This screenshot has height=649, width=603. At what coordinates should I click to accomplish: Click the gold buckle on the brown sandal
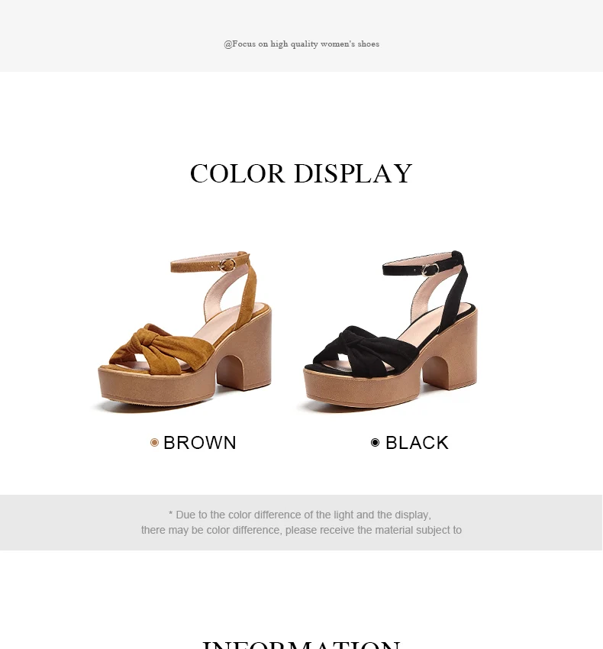[x=227, y=265]
